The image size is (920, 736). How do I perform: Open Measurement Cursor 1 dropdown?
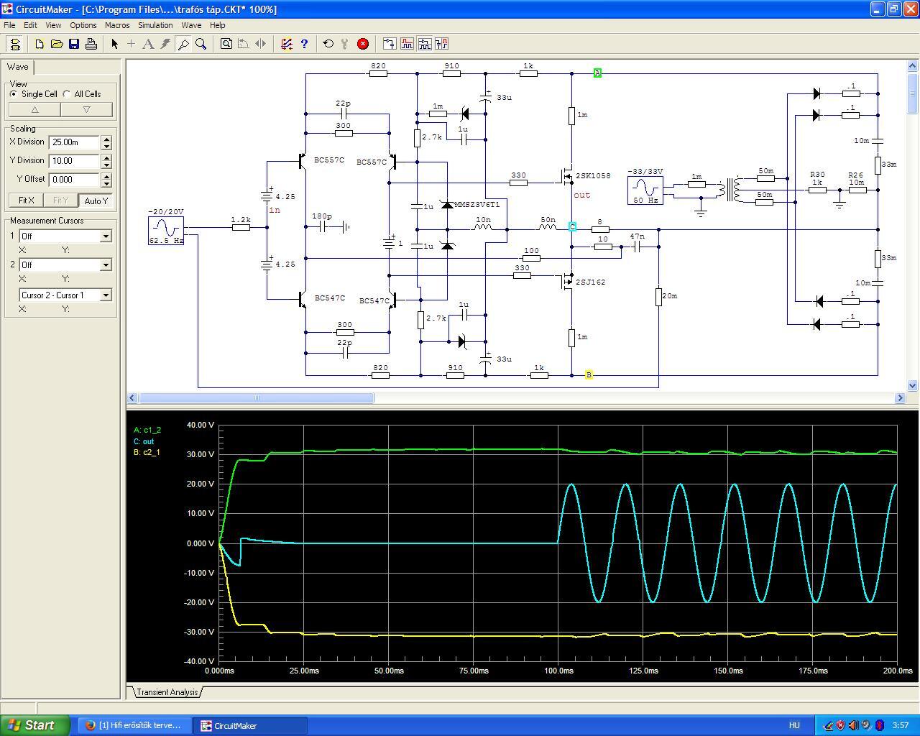pos(106,236)
